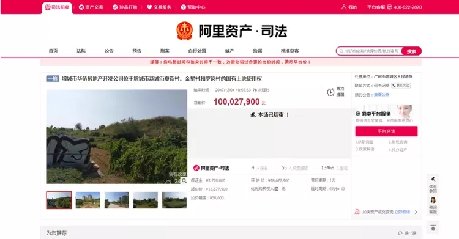Open the 精准获客 navigation item
459x239 pixels.
[x=290, y=51]
